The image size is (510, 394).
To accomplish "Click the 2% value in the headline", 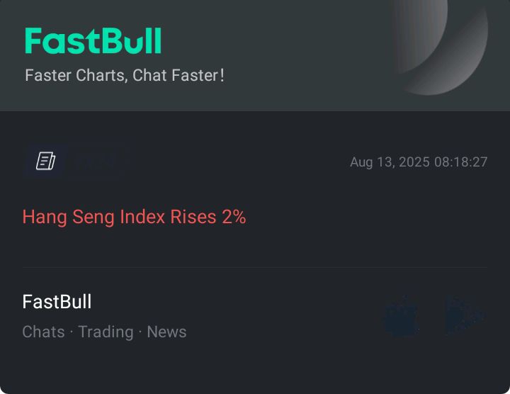I will click(234, 217).
